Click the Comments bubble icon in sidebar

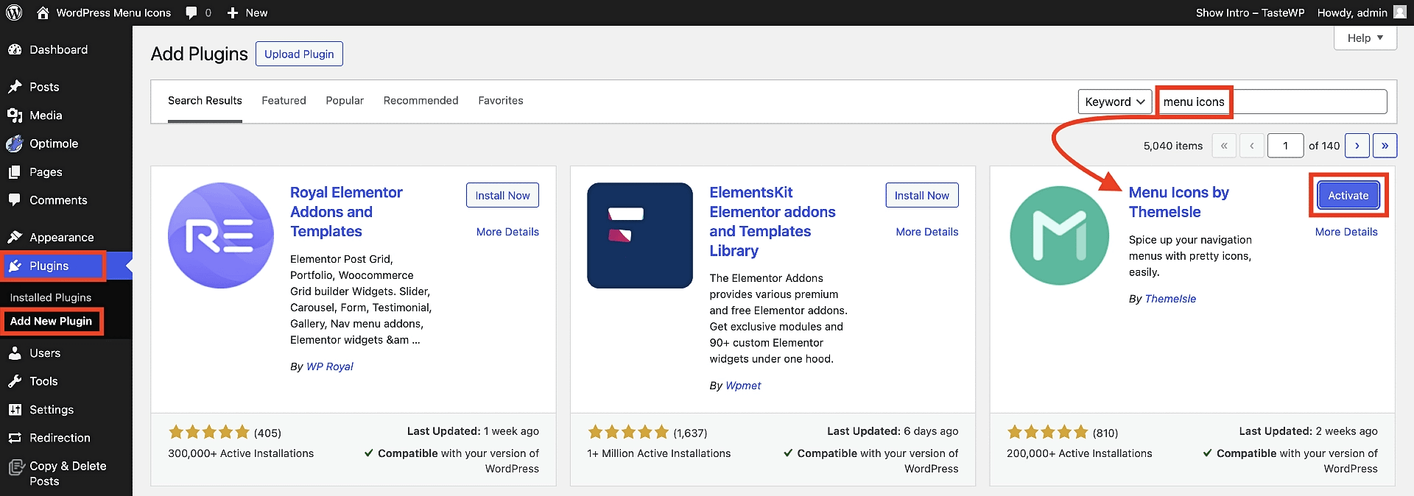(15, 200)
